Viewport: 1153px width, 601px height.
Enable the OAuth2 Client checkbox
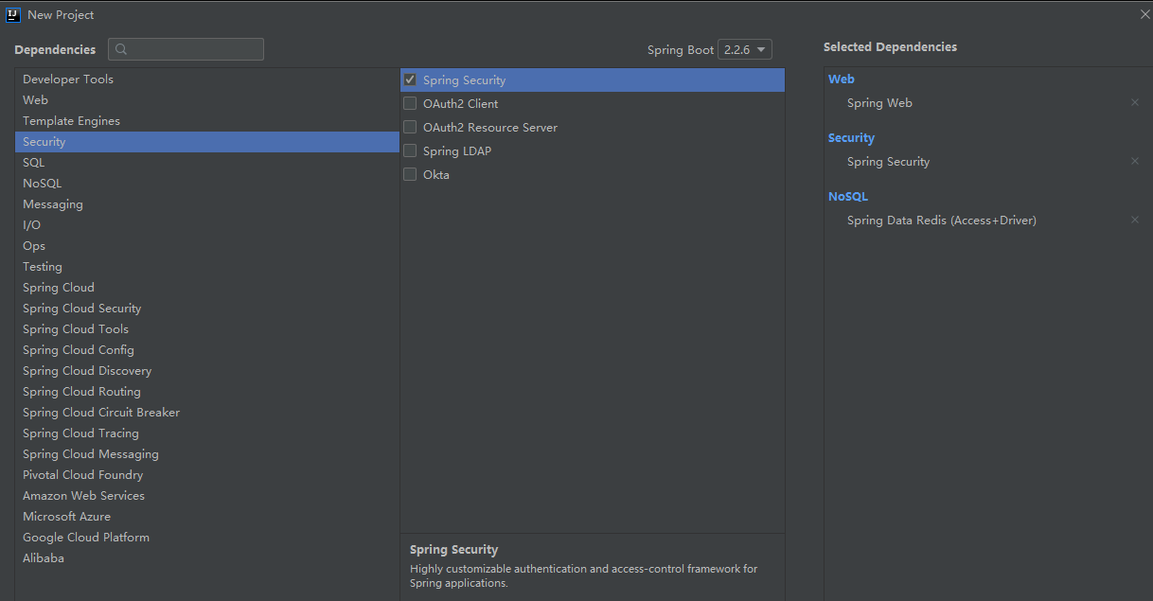(x=410, y=103)
